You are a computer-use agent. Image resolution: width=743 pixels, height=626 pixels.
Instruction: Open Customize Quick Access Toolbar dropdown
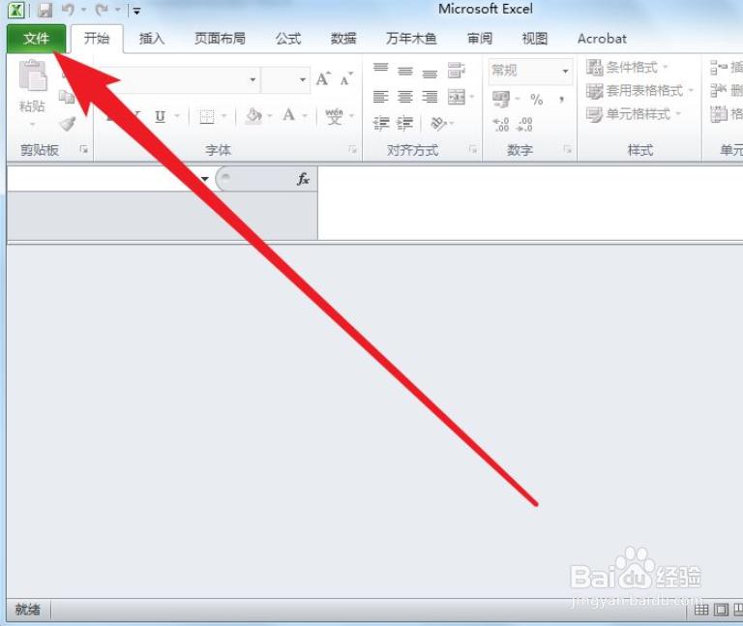click(x=136, y=11)
